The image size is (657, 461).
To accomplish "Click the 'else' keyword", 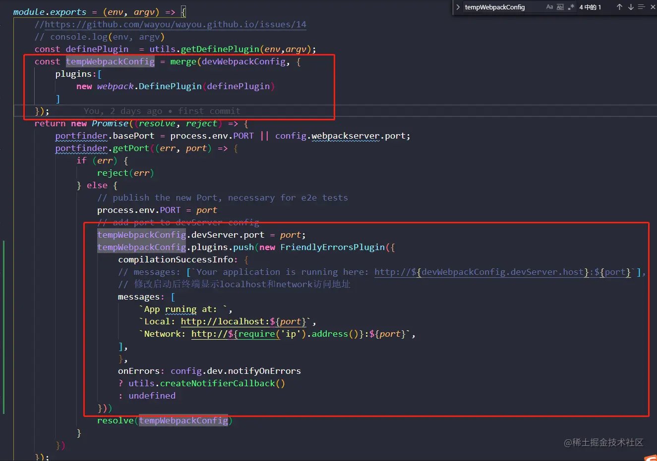I will click(97, 185).
